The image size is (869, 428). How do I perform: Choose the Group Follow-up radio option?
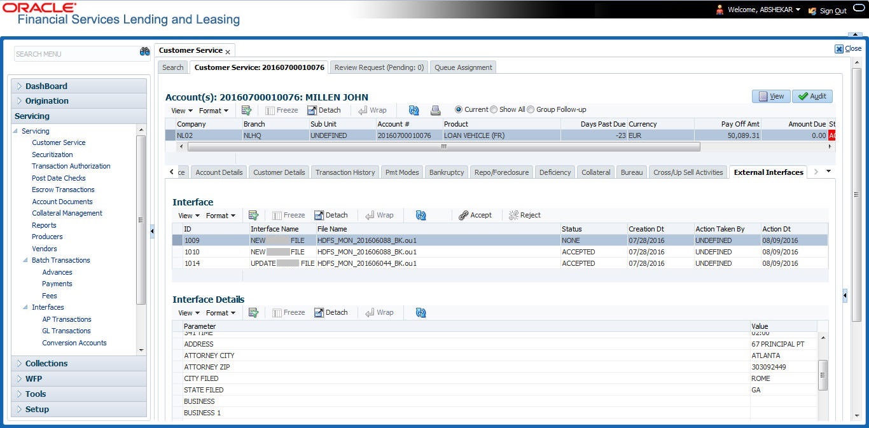[x=531, y=109]
